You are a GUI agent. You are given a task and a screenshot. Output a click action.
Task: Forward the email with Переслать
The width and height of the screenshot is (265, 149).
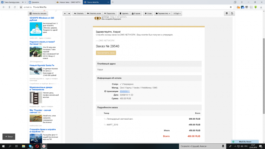click(109, 13)
